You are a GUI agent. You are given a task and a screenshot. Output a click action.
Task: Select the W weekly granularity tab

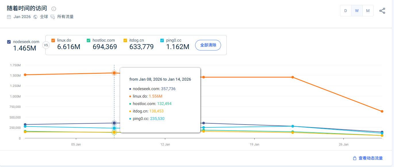tap(357, 11)
